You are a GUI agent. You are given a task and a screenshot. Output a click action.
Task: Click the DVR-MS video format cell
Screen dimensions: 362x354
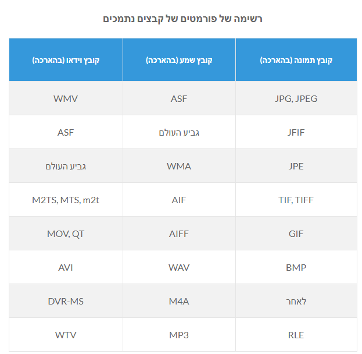coord(66,301)
